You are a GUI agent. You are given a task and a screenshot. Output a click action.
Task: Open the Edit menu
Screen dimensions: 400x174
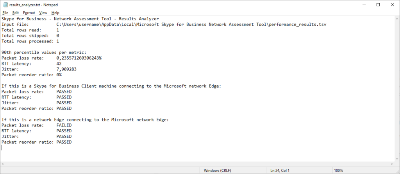point(16,13)
